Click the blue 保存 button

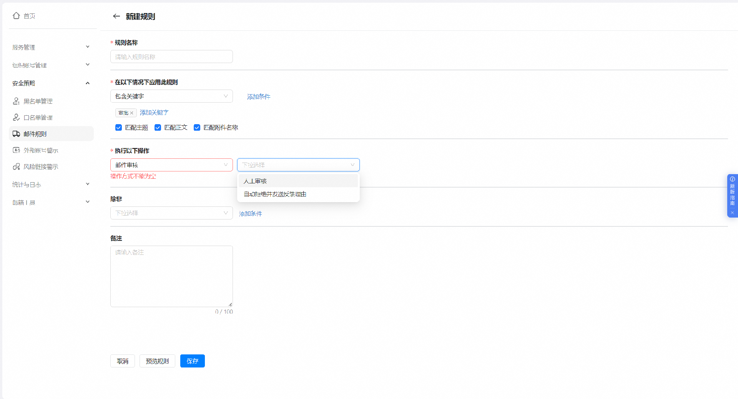click(x=192, y=361)
